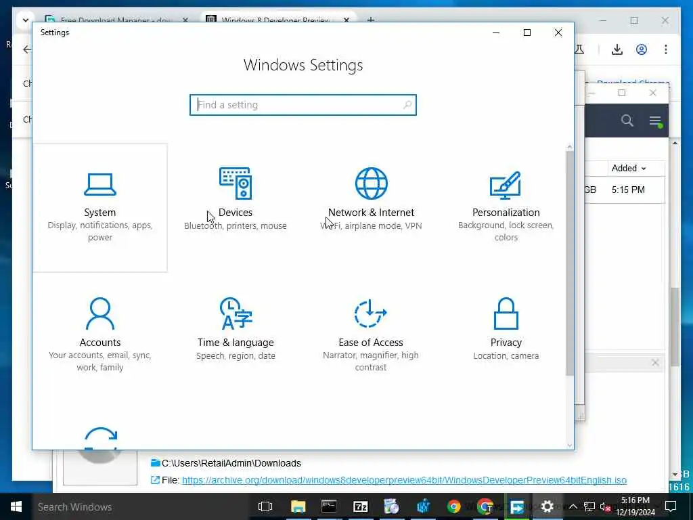
Task: Open Command Prompt from the taskbar
Action: pyautogui.click(x=330, y=506)
